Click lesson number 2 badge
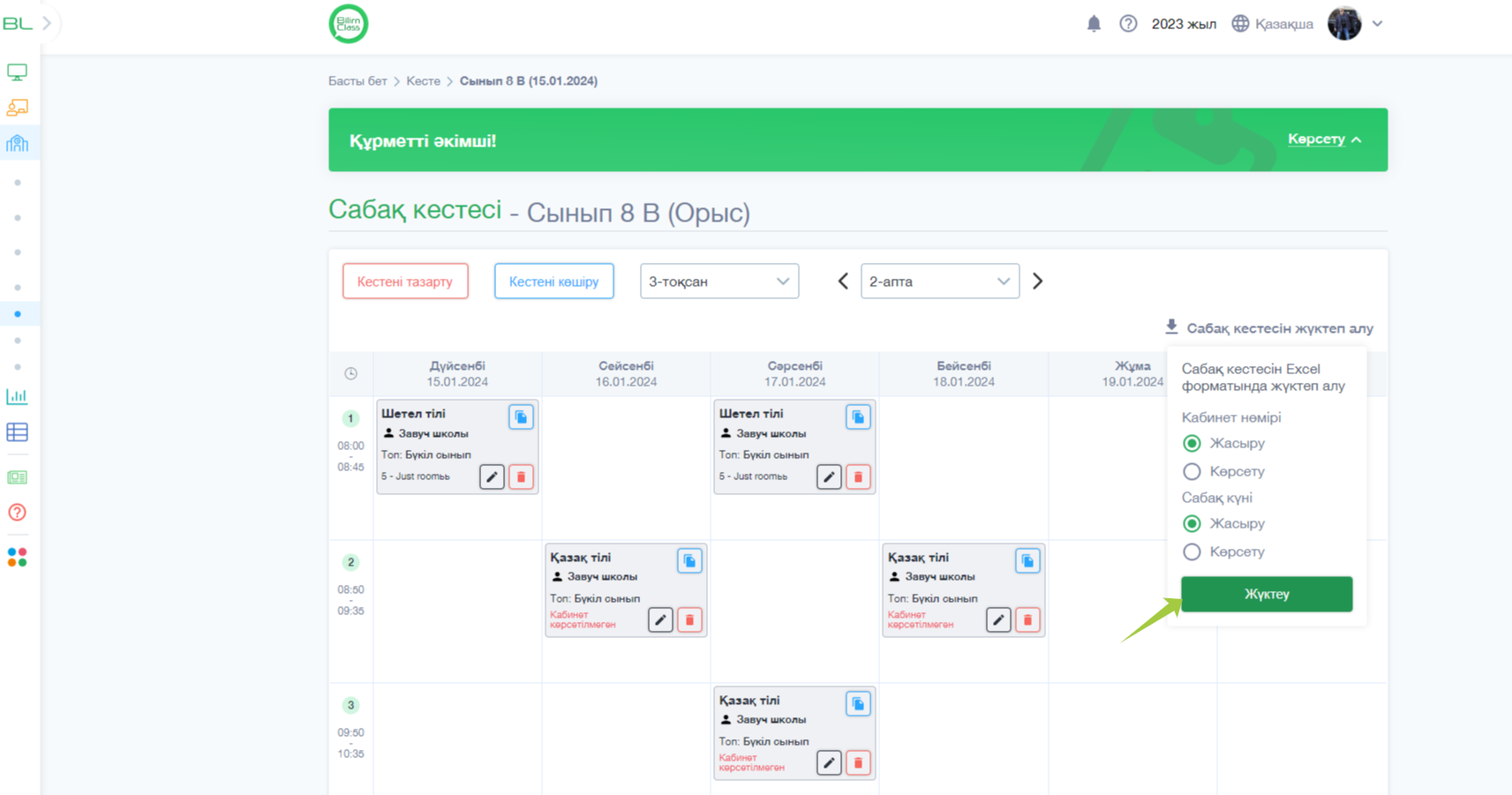1512x795 pixels. 350,562
